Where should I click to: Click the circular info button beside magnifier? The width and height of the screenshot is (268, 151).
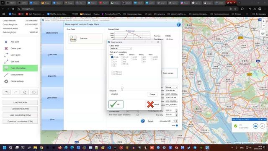click(34, 92)
